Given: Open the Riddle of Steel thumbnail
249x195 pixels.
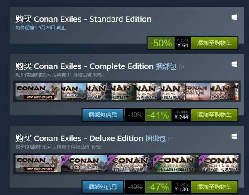Looking at the screenshot, I should pyautogui.click(x=197, y=92).
